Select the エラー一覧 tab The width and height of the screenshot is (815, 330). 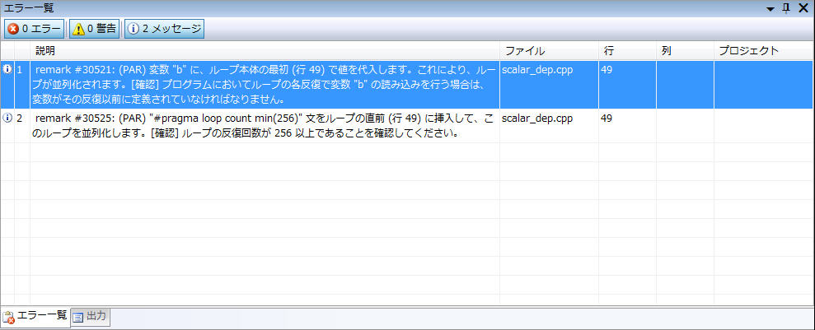coord(35,316)
